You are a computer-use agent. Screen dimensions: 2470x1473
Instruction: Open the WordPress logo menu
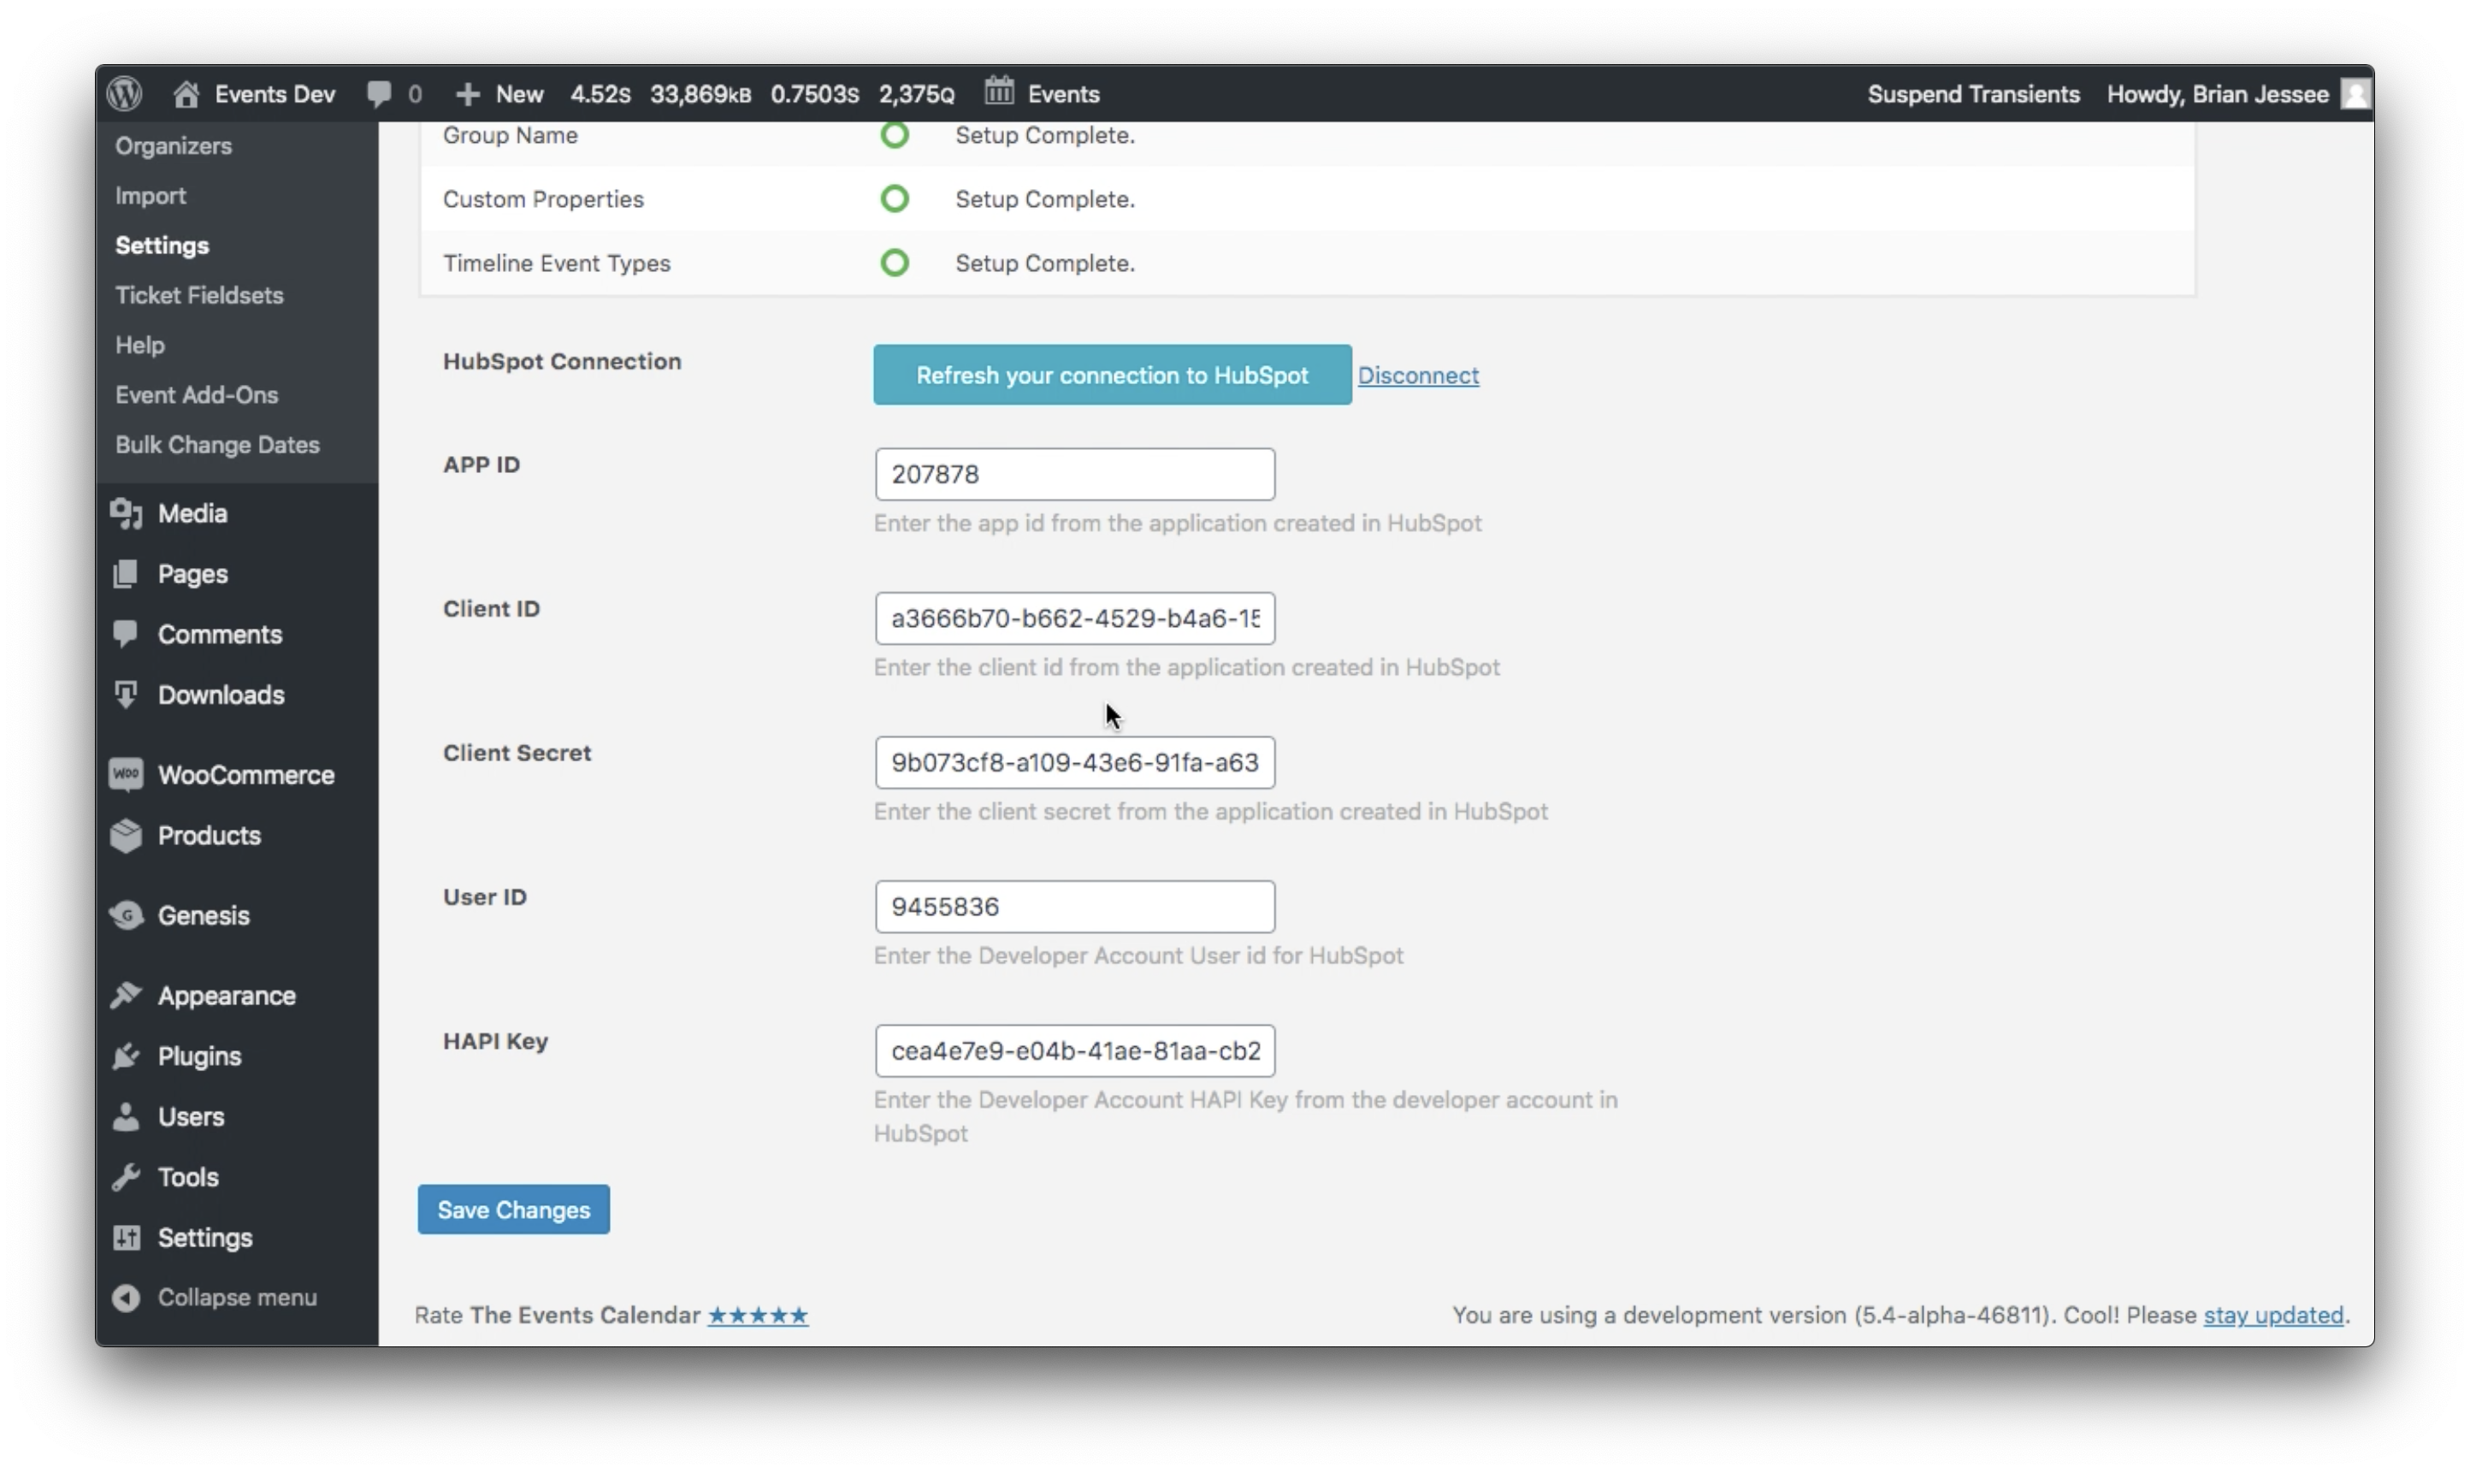pos(124,93)
